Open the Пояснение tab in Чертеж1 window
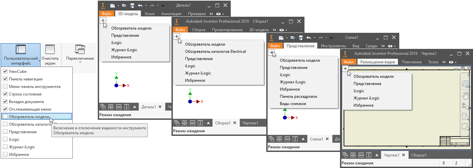Viewport: 473px width, 168px height. pyautogui.click(x=411, y=62)
